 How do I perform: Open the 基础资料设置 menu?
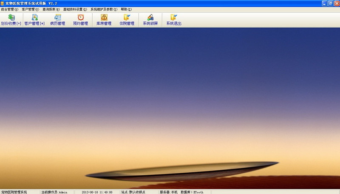[x=75, y=9]
